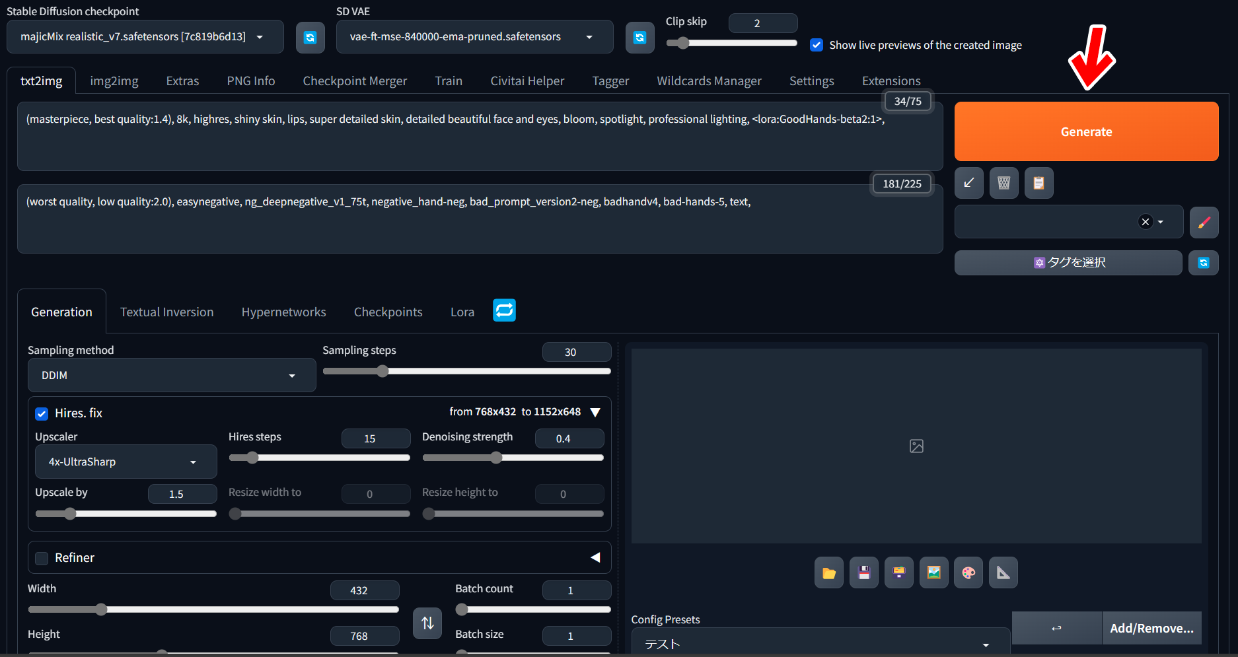Open the 4x-UltraSharp upscaler dropdown

(x=126, y=462)
